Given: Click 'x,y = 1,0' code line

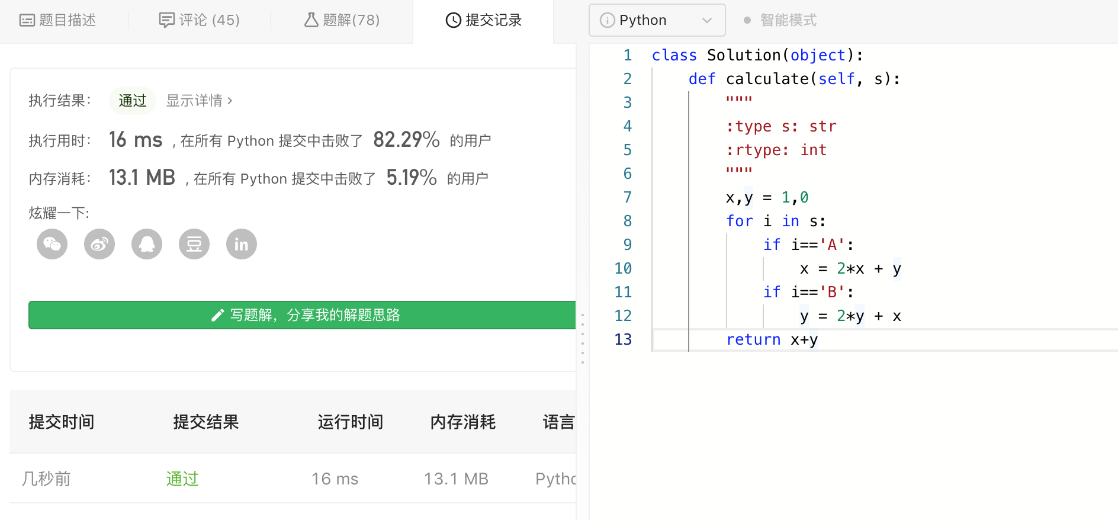Looking at the screenshot, I should click(767, 197).
